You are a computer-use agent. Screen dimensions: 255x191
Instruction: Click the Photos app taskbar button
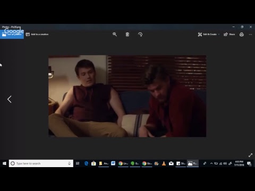coord(193,163)
